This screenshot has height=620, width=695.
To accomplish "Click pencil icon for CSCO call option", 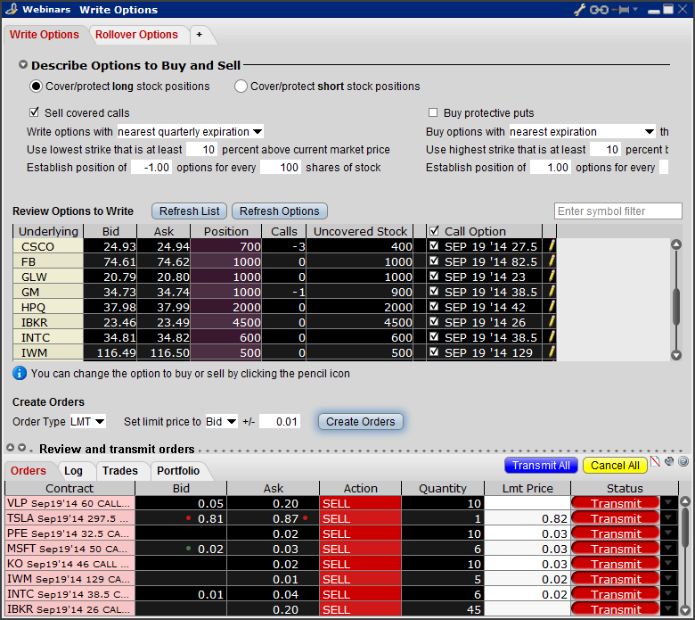I will pyautogui.click(x=551, y=246).
